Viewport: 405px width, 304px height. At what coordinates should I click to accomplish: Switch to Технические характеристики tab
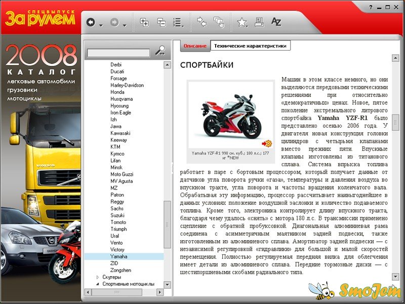[250, 46]
